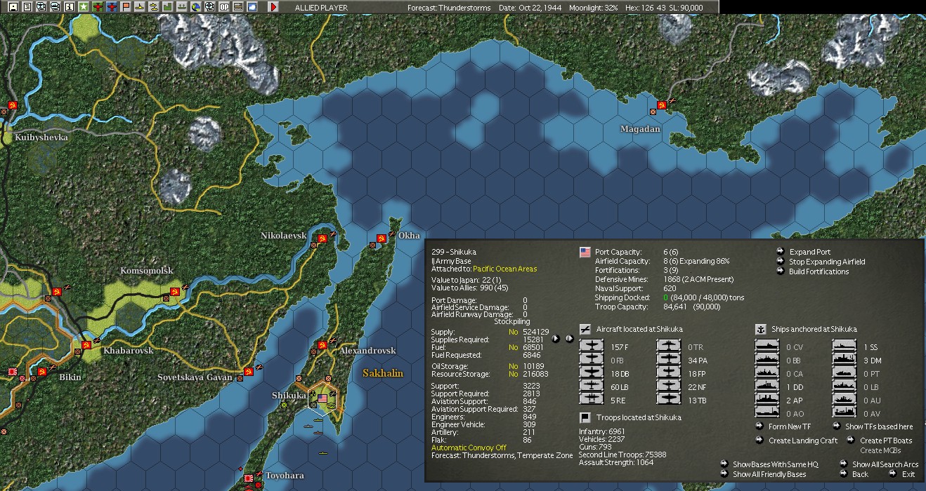The height and width of the screenshot is (491, 926).
Task: Click the globe toolbar icon
Action: click(195, 7)
